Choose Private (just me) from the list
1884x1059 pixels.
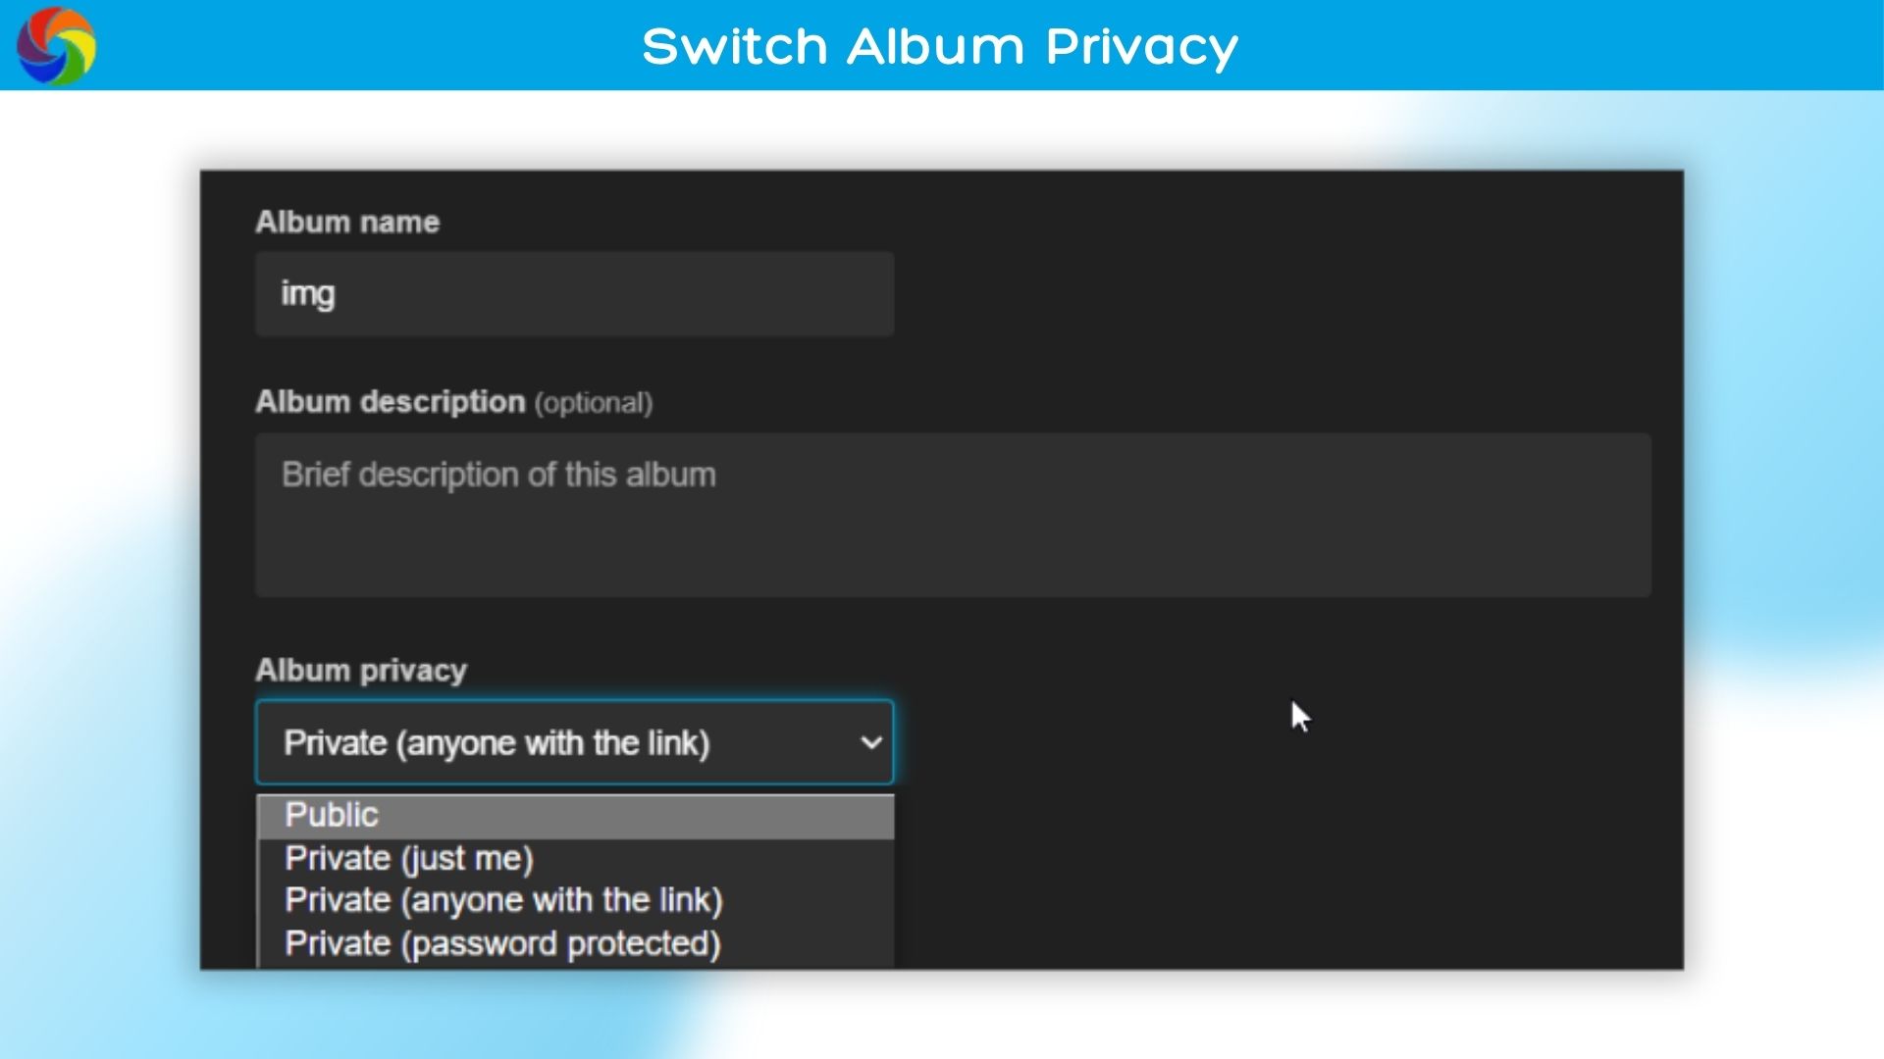[x=408, y=859]
